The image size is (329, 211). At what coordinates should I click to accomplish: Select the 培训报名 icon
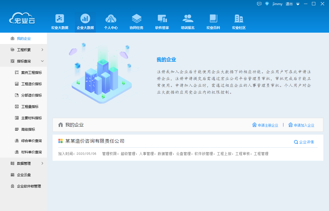(188, 21)
